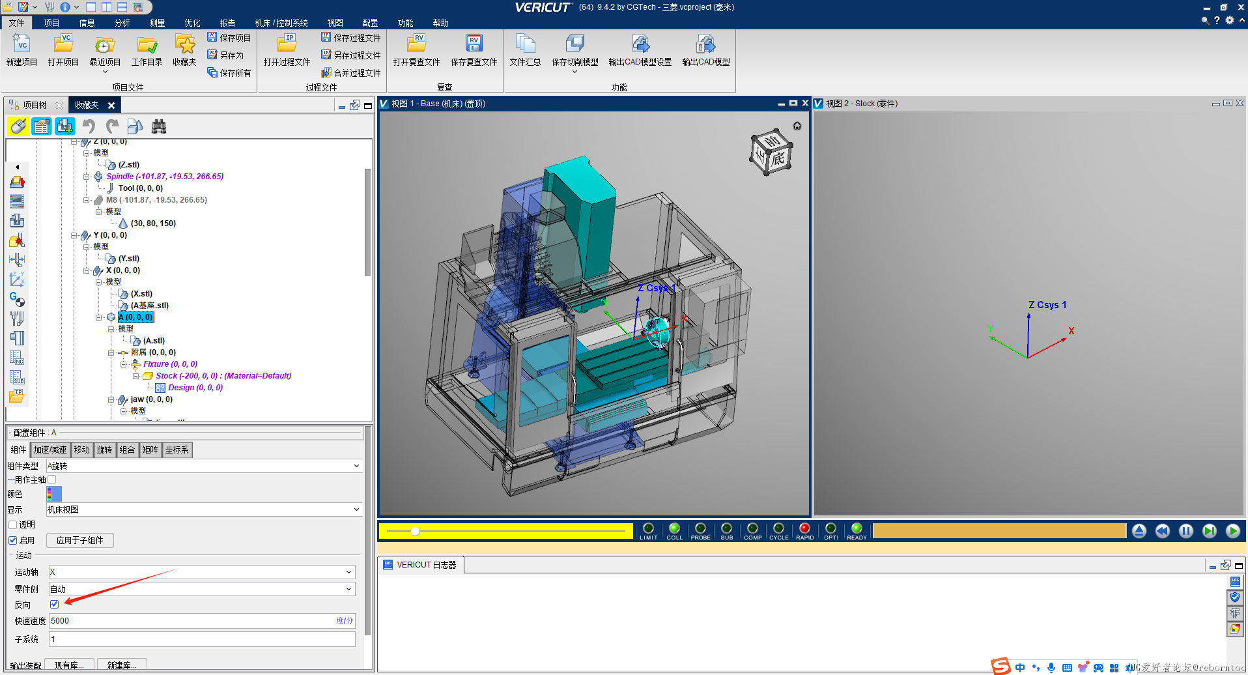
Task: Click the binoculars find icon in project tree
Action: (159, 126)
